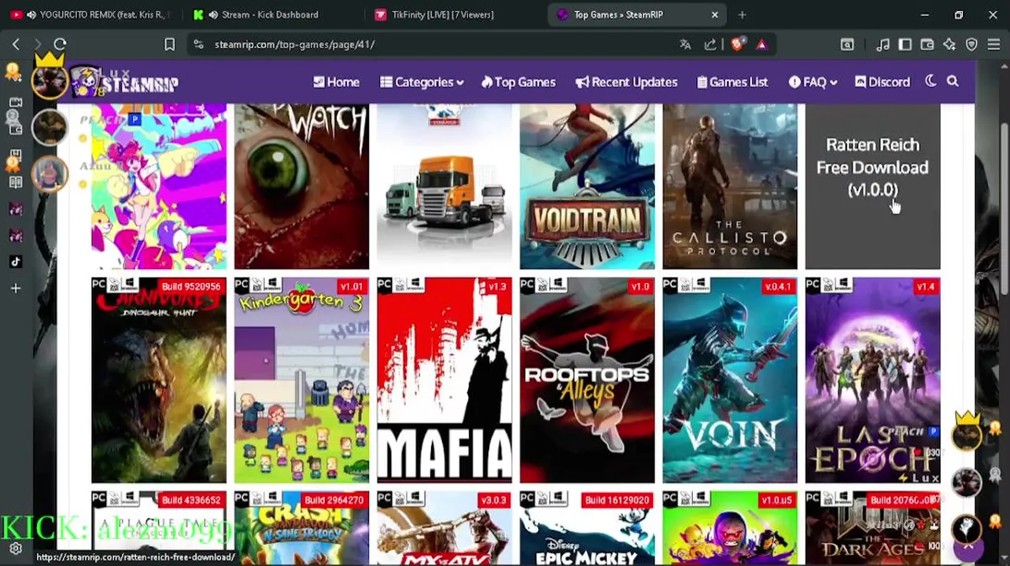The image size is (1010, 566).
Task: Open the Epic Mickey game card
Action: 587,528
